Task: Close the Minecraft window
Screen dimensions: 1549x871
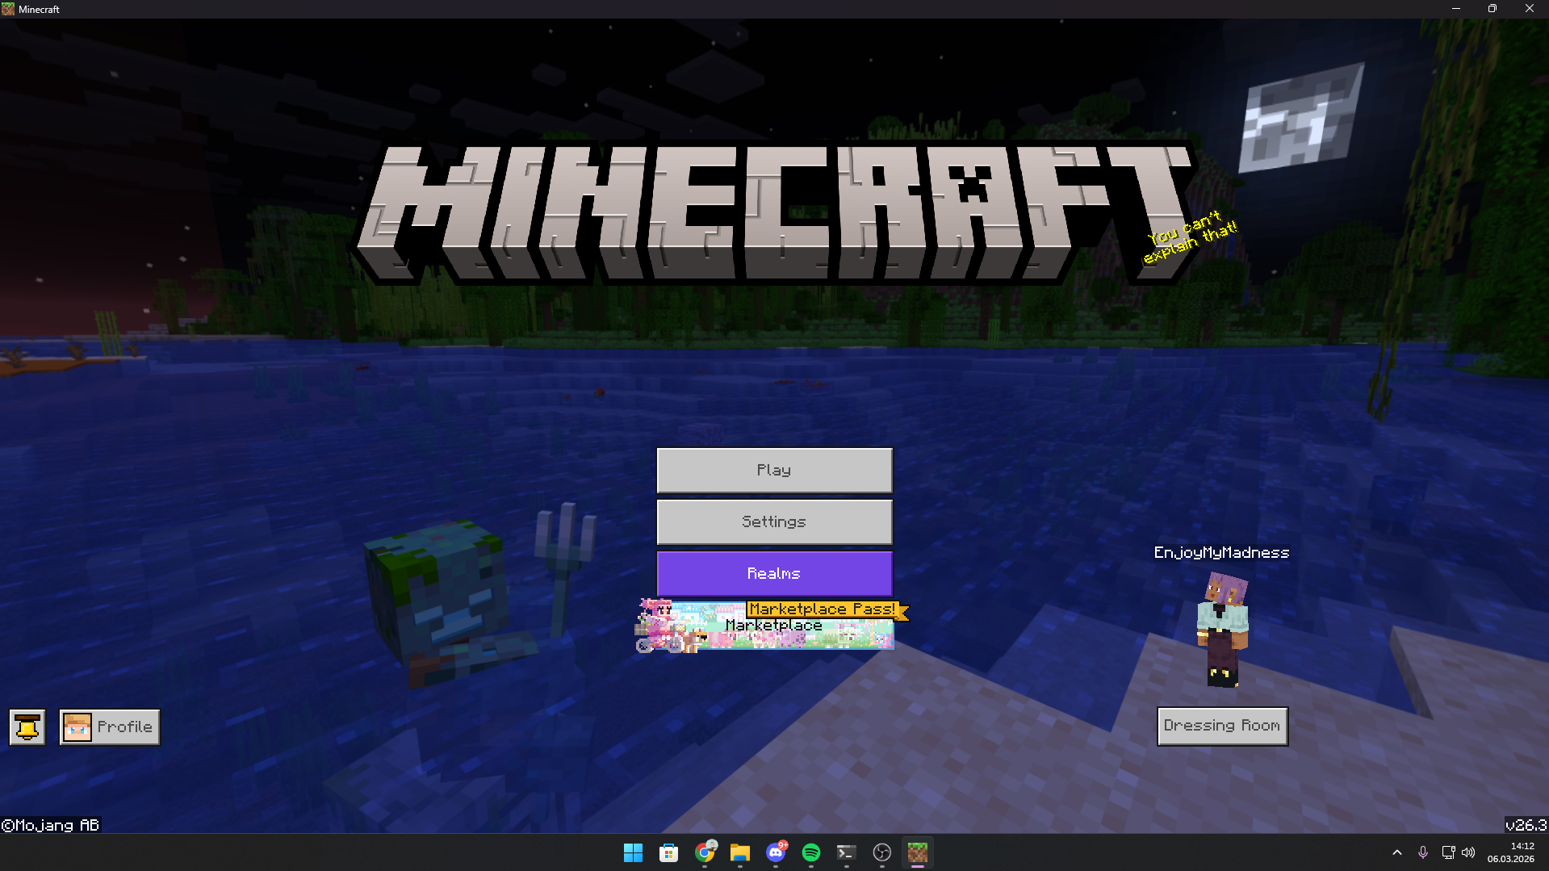Action: click(1530, 9)
